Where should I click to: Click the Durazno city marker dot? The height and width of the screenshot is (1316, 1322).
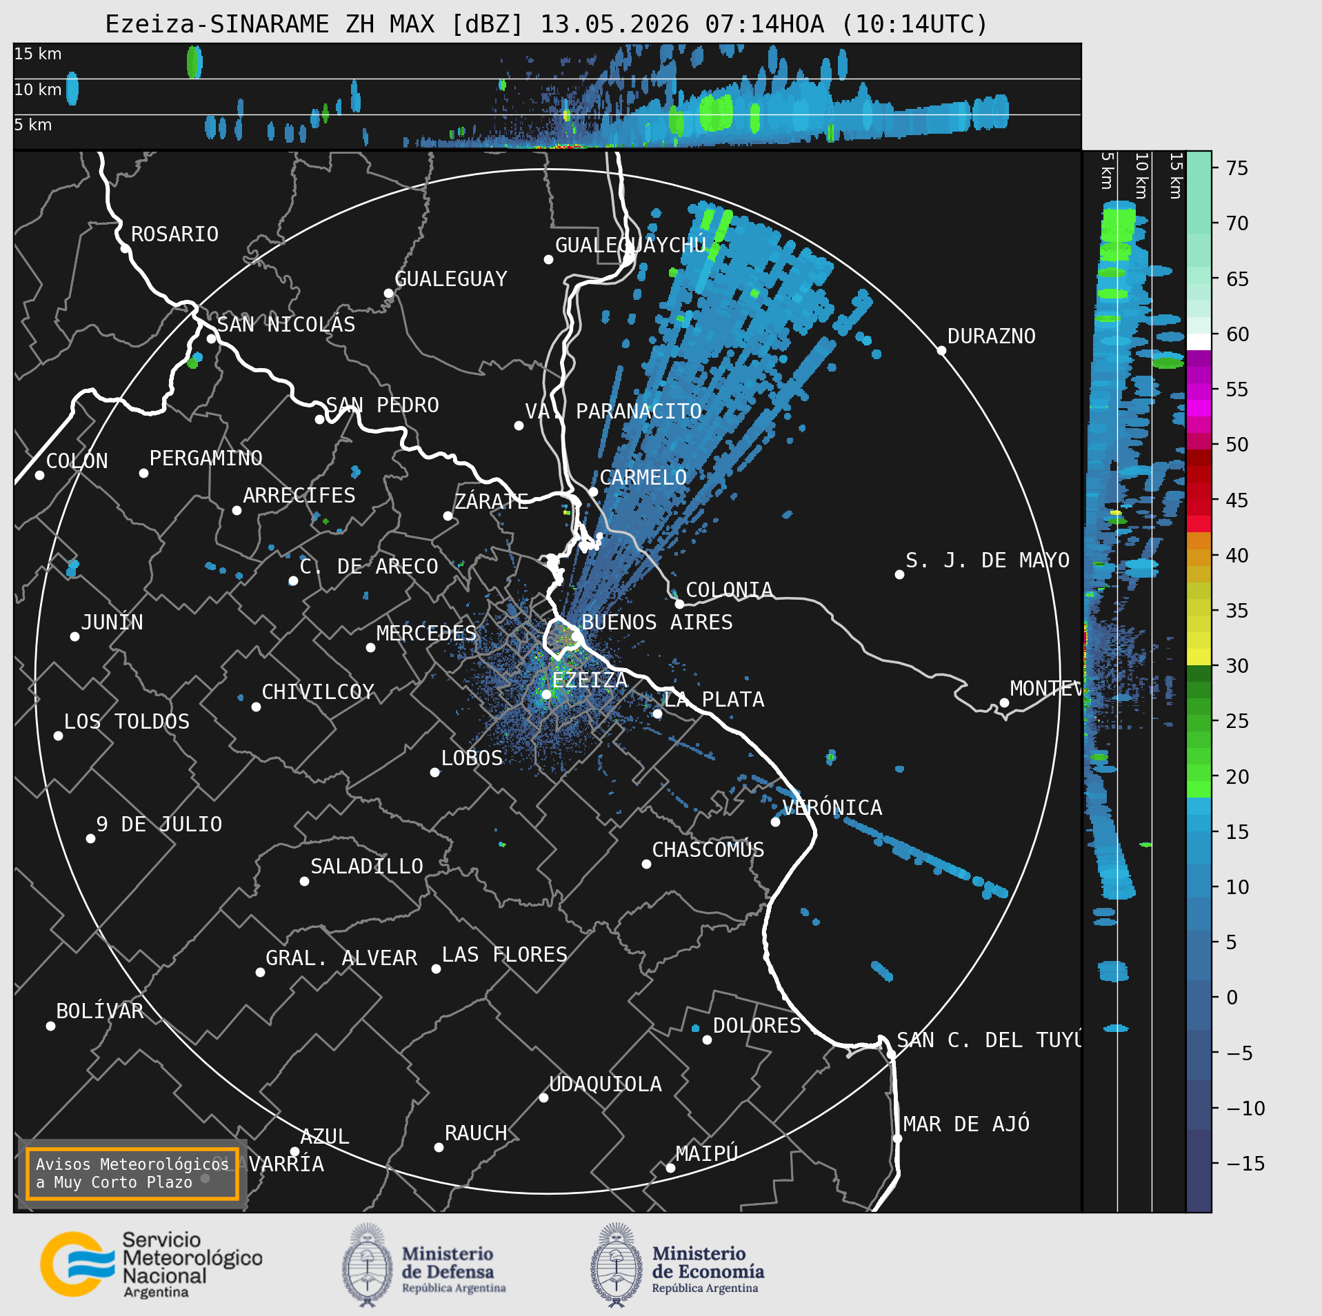point(941,350)
